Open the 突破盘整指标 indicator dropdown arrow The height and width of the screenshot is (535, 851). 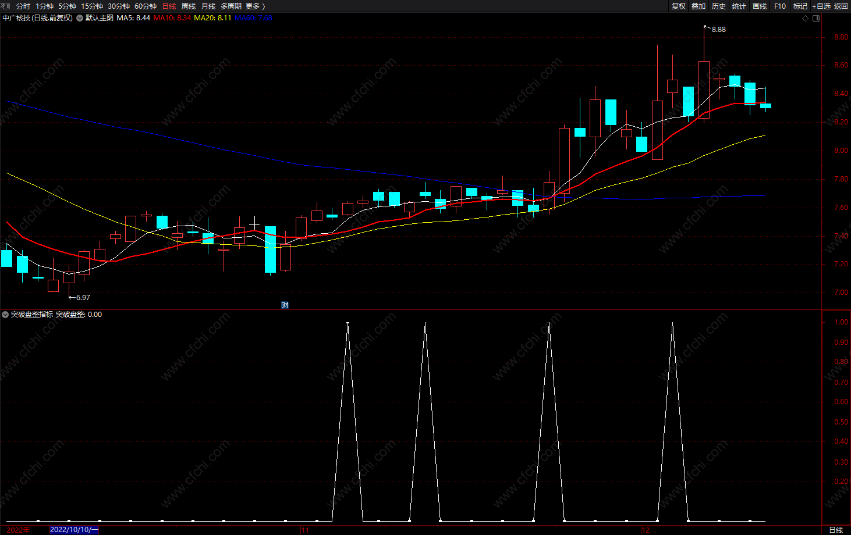5,315
